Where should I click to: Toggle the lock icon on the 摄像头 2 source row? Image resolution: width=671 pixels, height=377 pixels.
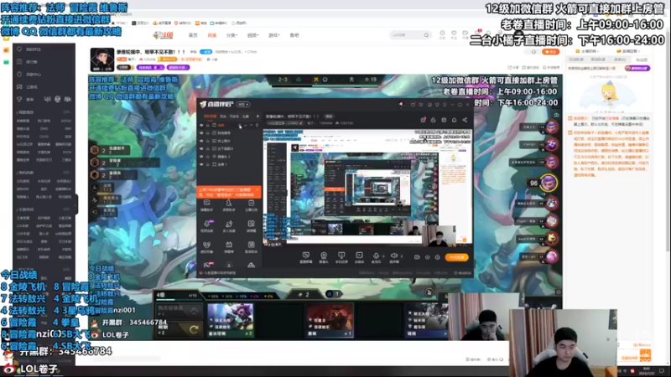[208, 157]
